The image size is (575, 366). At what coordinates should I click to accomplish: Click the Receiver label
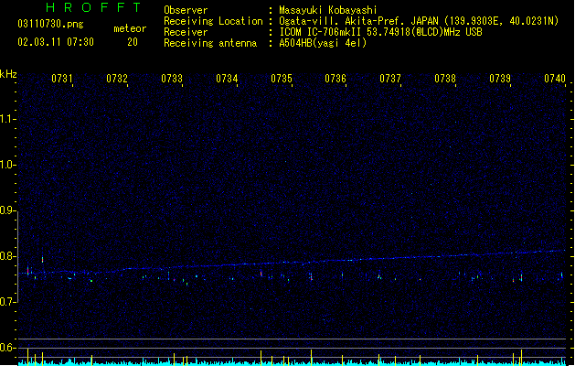pyautogui.click(x=186, y=32)
